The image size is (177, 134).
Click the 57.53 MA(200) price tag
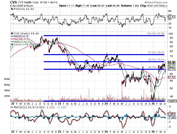pos(171,77)
